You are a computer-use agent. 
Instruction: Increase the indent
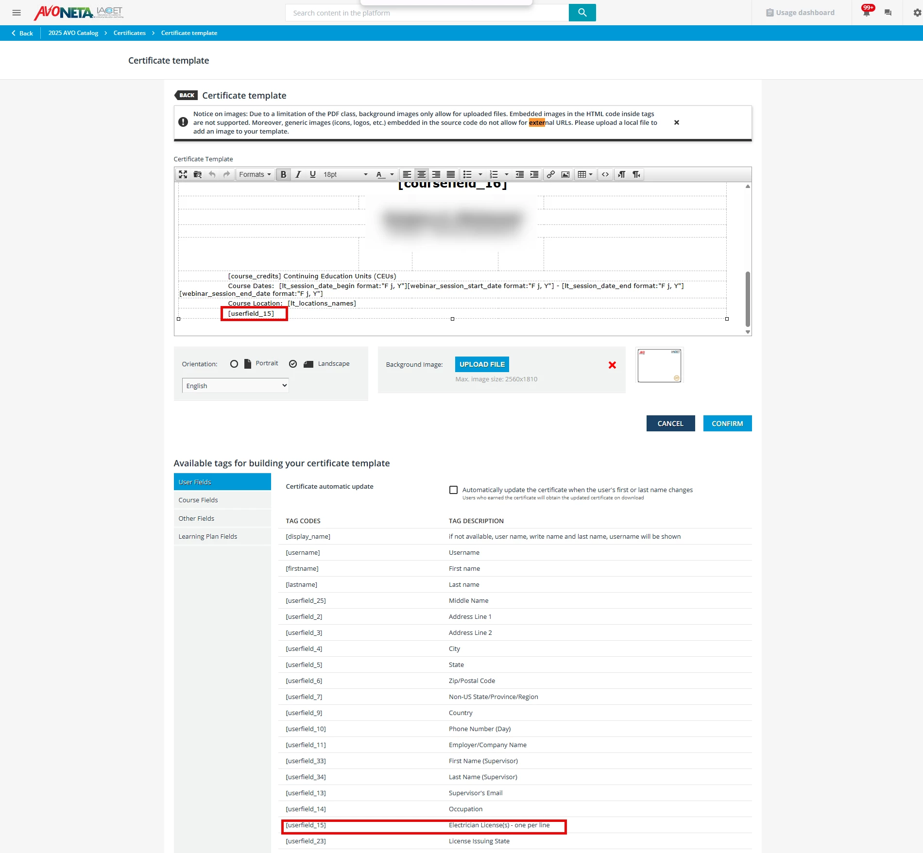[534, 174]
